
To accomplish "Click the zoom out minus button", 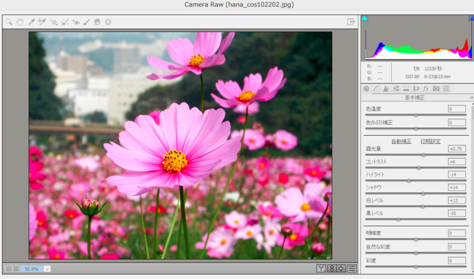I will coord(9,269).
